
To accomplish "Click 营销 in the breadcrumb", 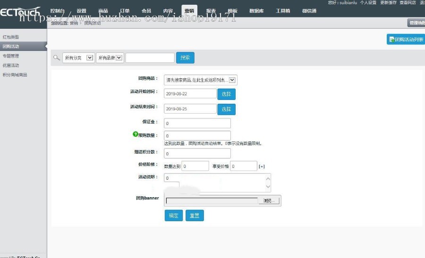I will (x=74, y=23).
